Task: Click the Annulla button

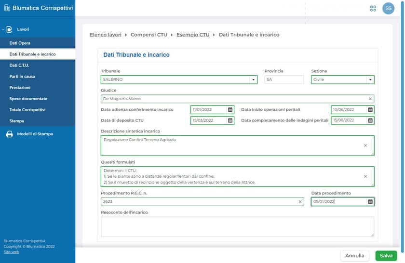Action: pyautogui.click(x=354, y=256)
